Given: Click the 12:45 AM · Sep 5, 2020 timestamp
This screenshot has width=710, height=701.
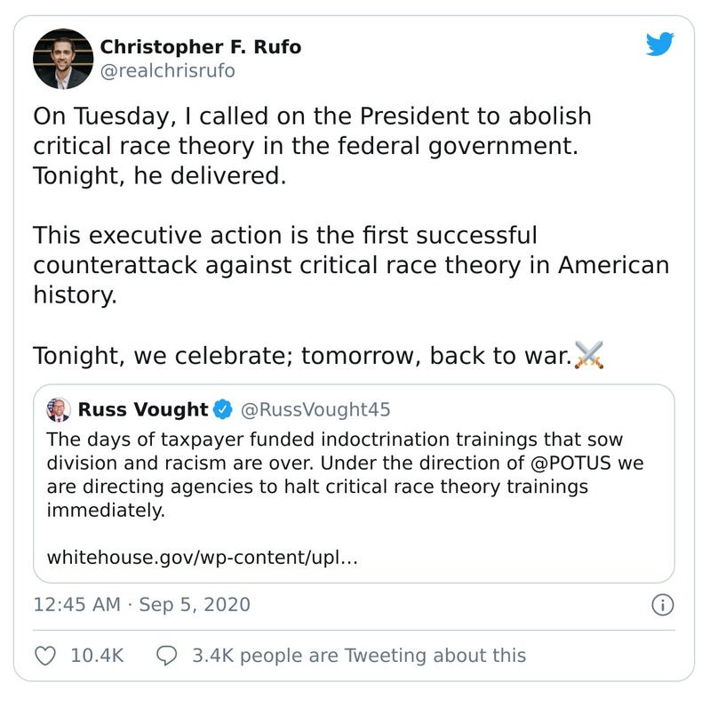Looking at the screenshot, I should point(142,605).
